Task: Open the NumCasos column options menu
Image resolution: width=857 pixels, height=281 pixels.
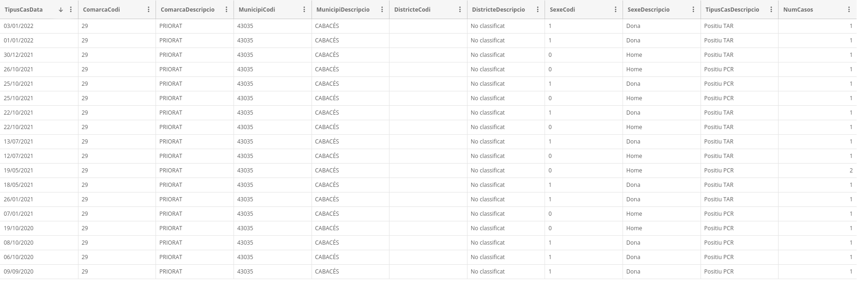Action: (849, 9)
